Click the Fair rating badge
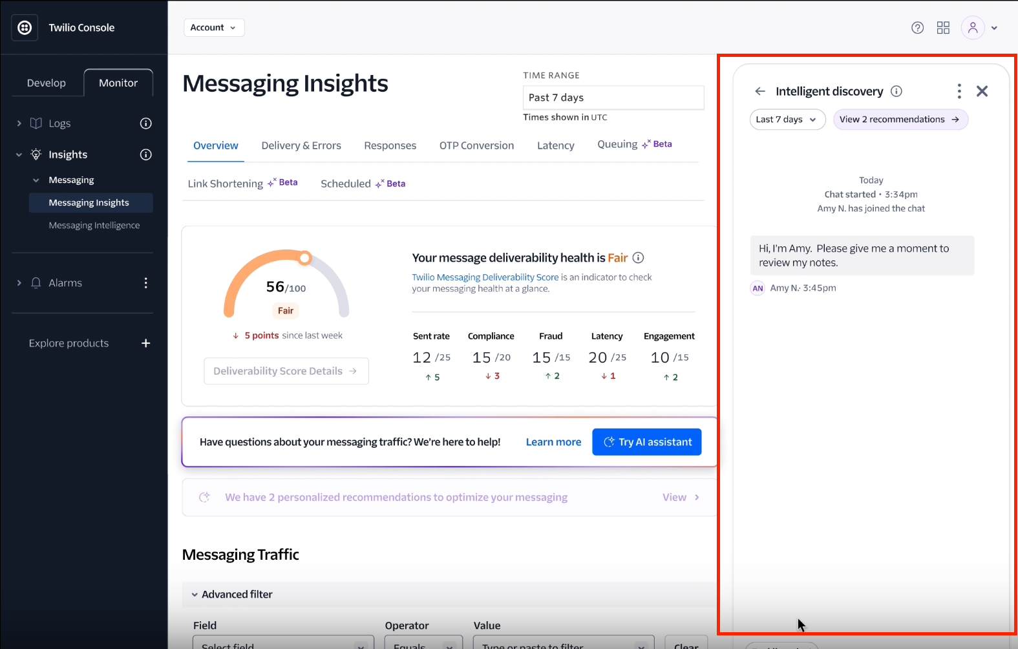The height and width of the screenshot is (649, 1018). pyautogui.click(x=286, y=311)
